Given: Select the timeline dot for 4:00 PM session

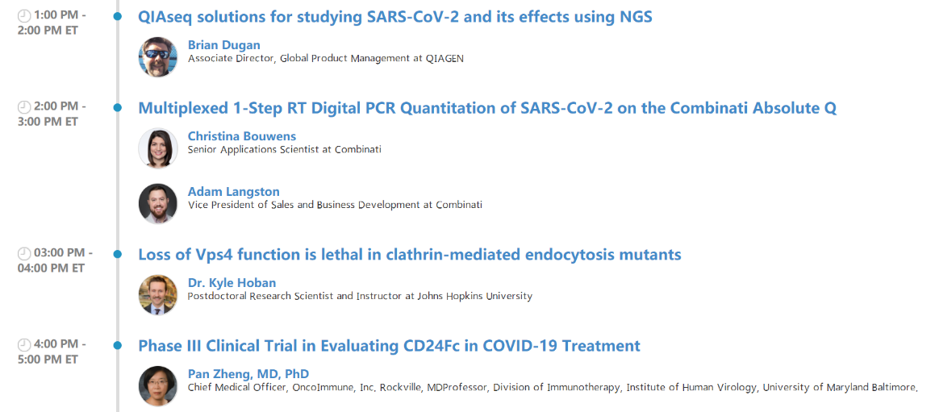Looking at the screenshot, I should tap(118, 345).
